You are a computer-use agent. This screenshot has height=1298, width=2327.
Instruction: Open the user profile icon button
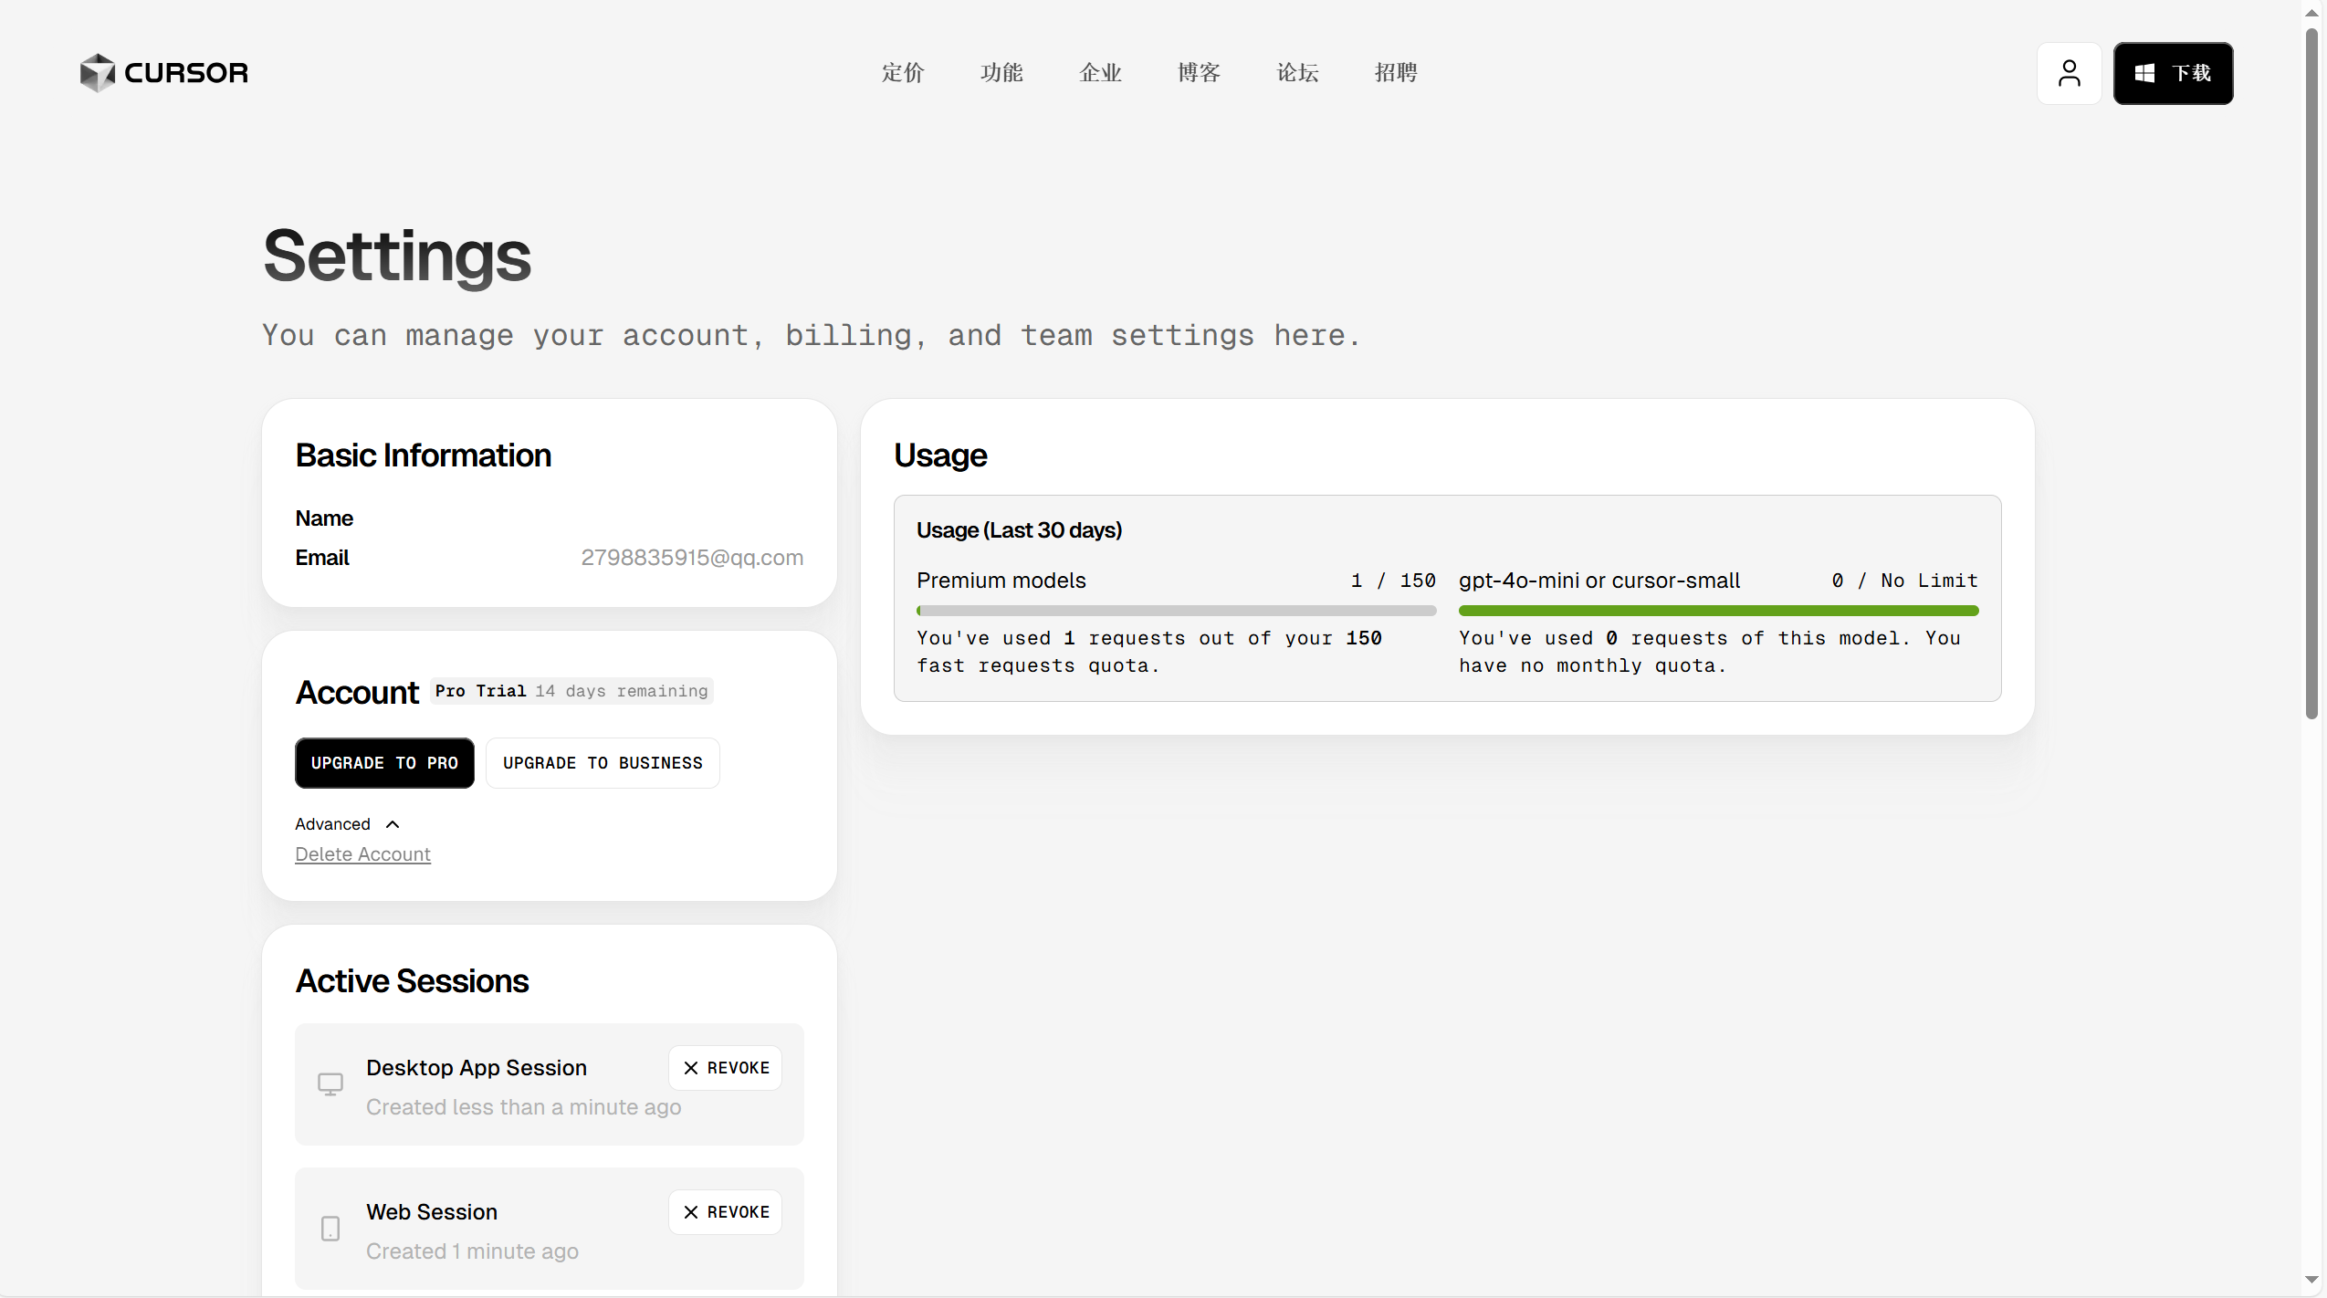[2069, 73]
